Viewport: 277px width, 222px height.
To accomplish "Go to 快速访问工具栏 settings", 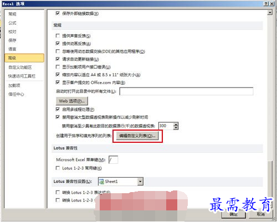I will 22,76.
